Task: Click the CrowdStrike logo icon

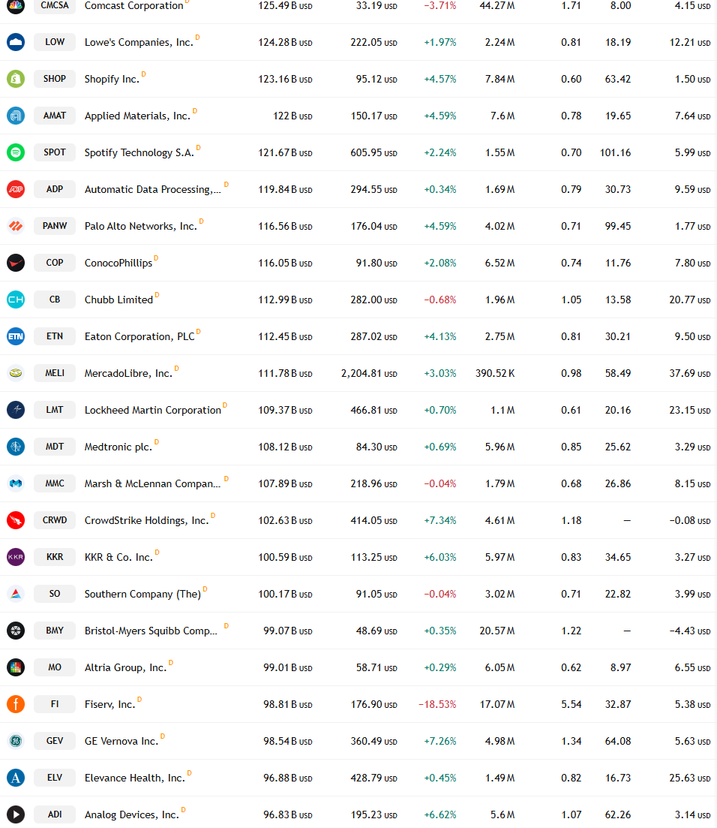Action: coord(16,520)
